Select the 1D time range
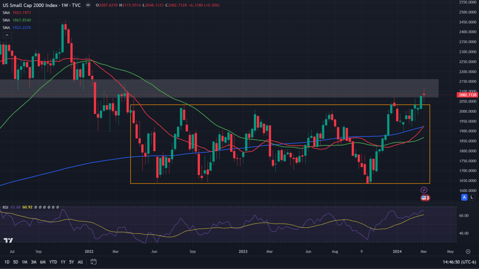This screenshot has height=269, width=479. click(7, 262)
